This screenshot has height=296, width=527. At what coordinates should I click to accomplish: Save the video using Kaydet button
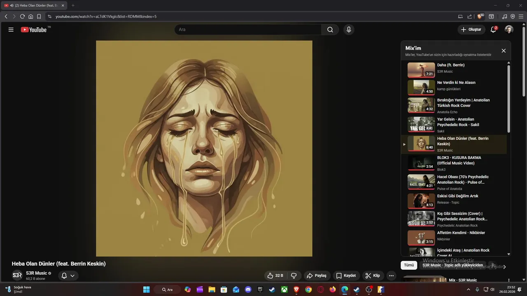point(346,275)
